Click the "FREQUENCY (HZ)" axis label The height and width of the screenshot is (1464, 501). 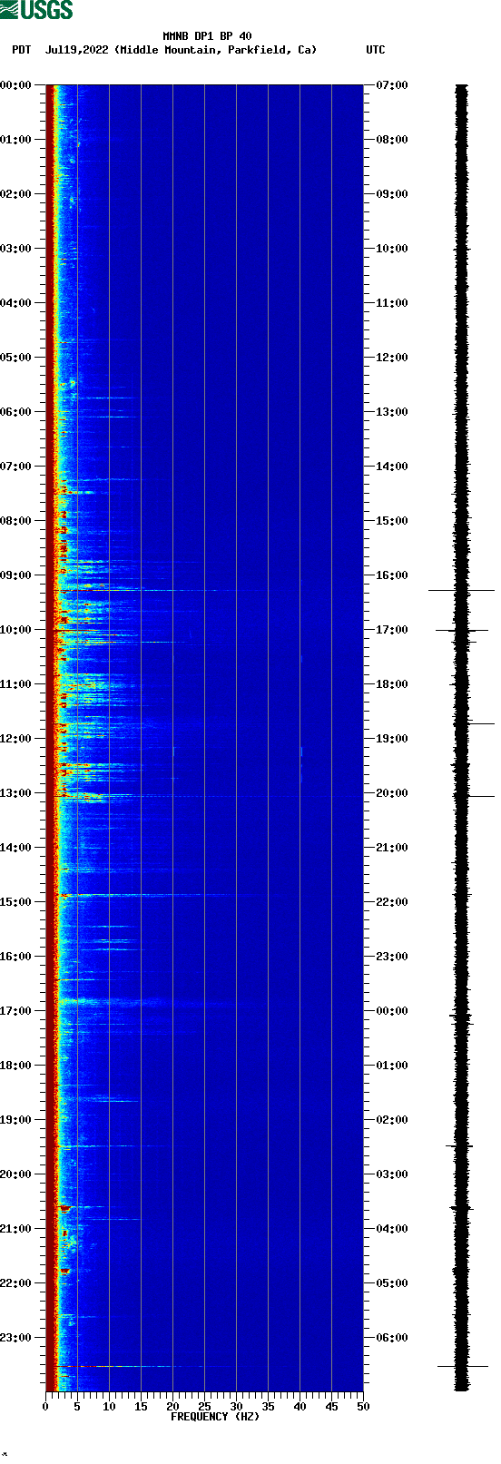[x=215, y=1417]
